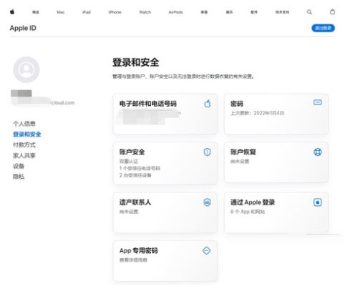
Task: Click the 电子邮件和电话号码 card title
Action: point(148,104)
